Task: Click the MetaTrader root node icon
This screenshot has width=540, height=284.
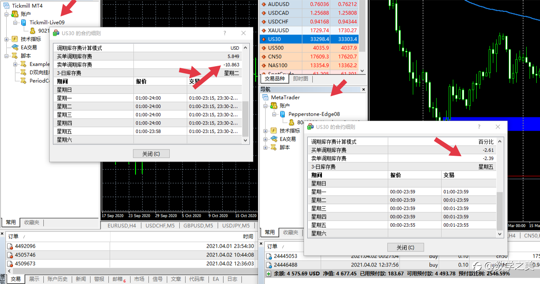Action: [x=265, y=97]
